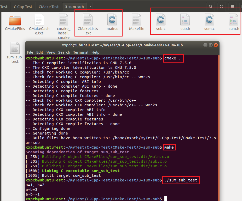
Task: Open the terminal File menu
Action: (30, 52)
